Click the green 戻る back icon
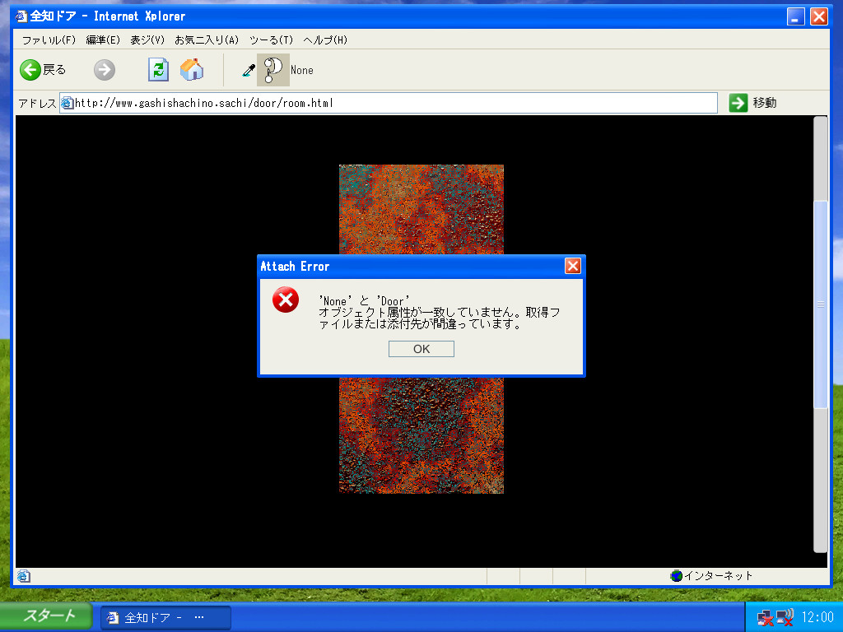Viewport: 843px width, 632px height. point(30,70)
